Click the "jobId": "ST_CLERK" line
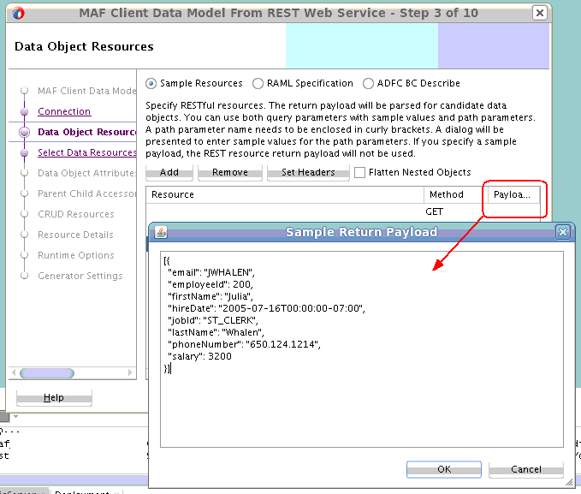This screenshot has width=581, height=494. (x=213, y=320)
